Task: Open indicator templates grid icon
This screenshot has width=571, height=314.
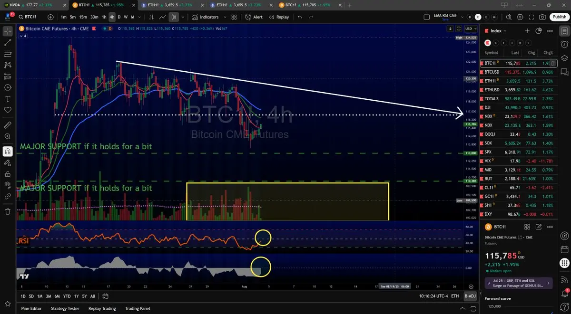Action: click(x=234, y=17)
